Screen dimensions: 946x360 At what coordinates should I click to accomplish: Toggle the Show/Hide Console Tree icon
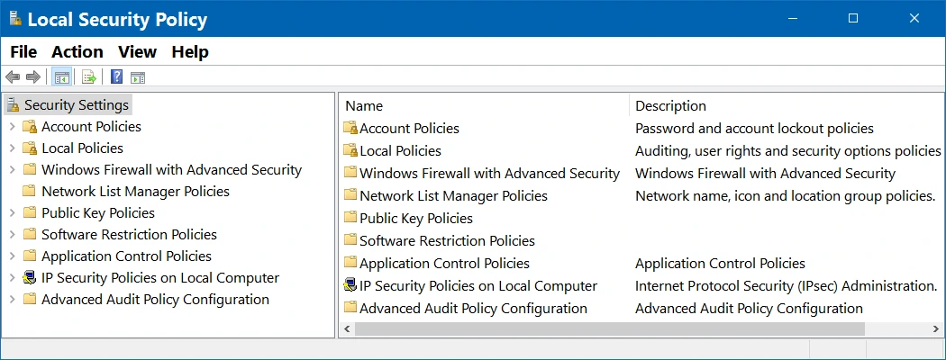[61, 77]
